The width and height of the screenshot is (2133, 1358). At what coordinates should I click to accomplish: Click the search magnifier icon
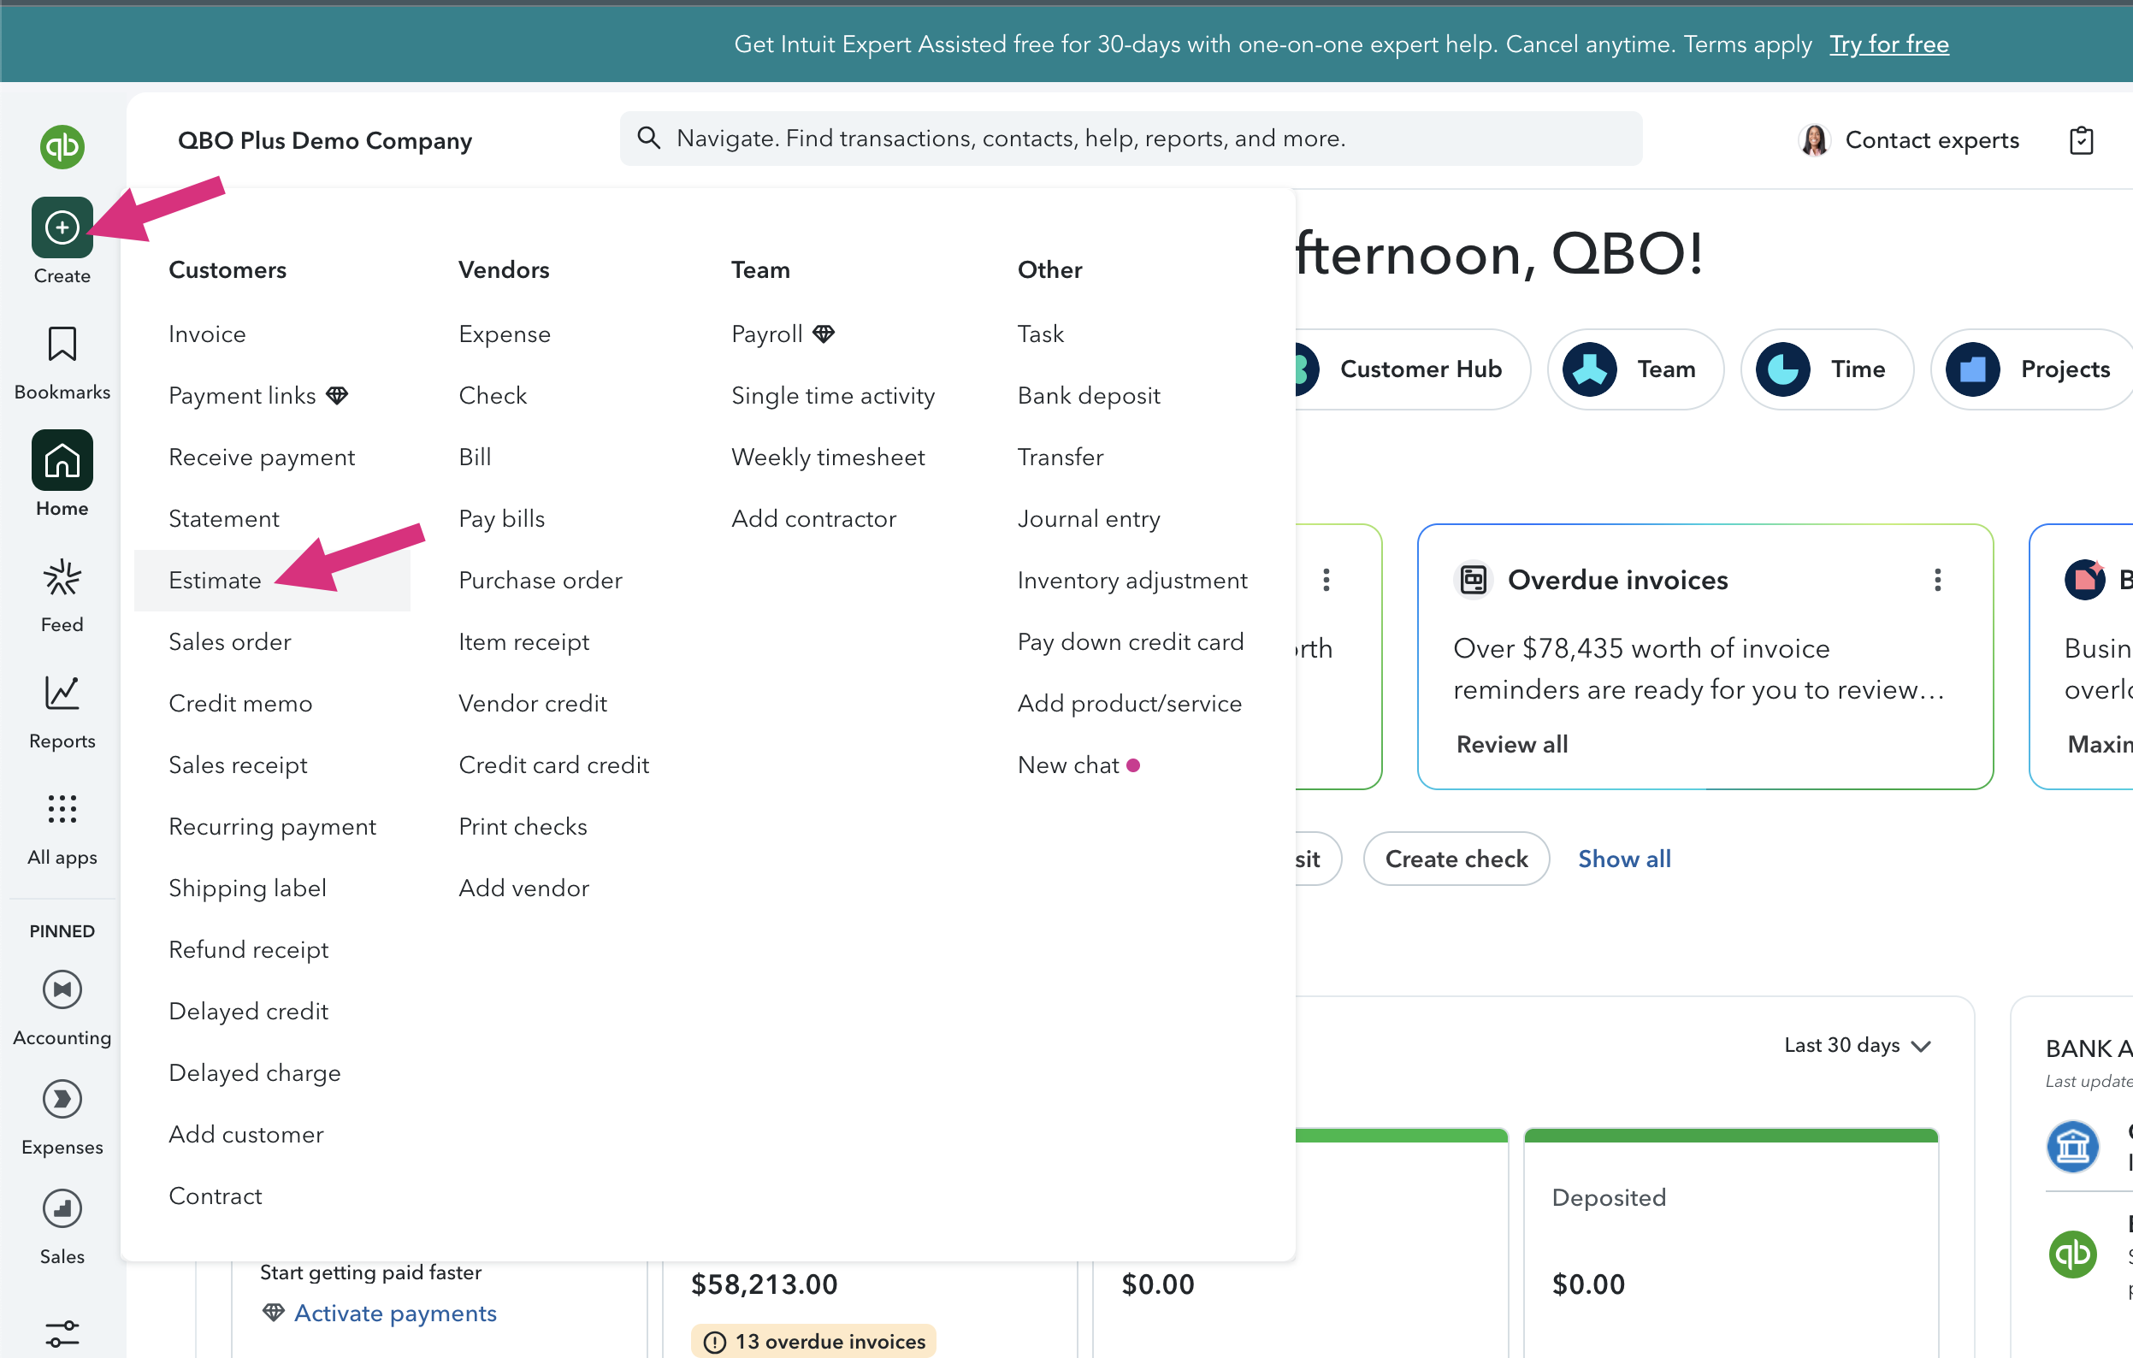point(649,138)
